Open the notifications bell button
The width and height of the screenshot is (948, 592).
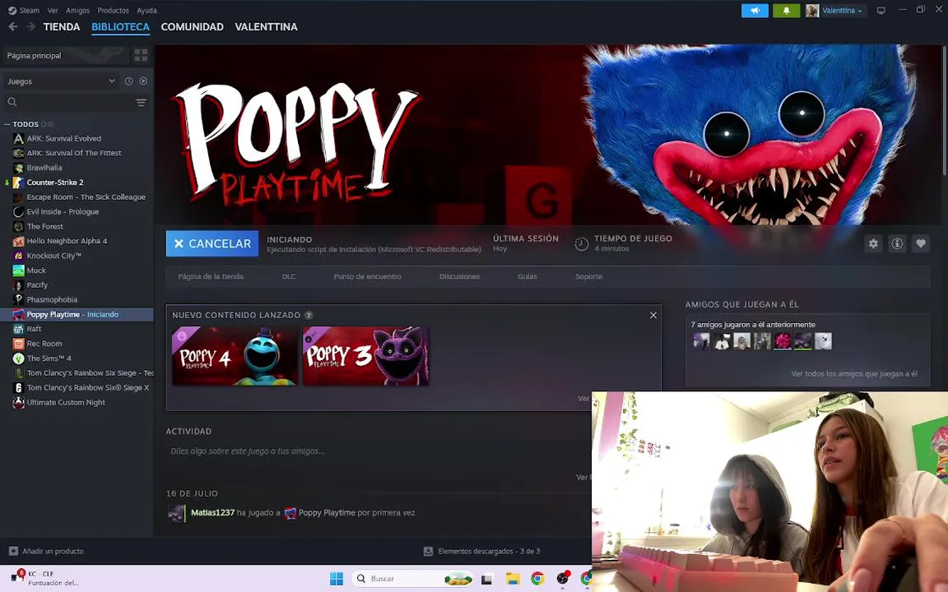pos(786,10)
